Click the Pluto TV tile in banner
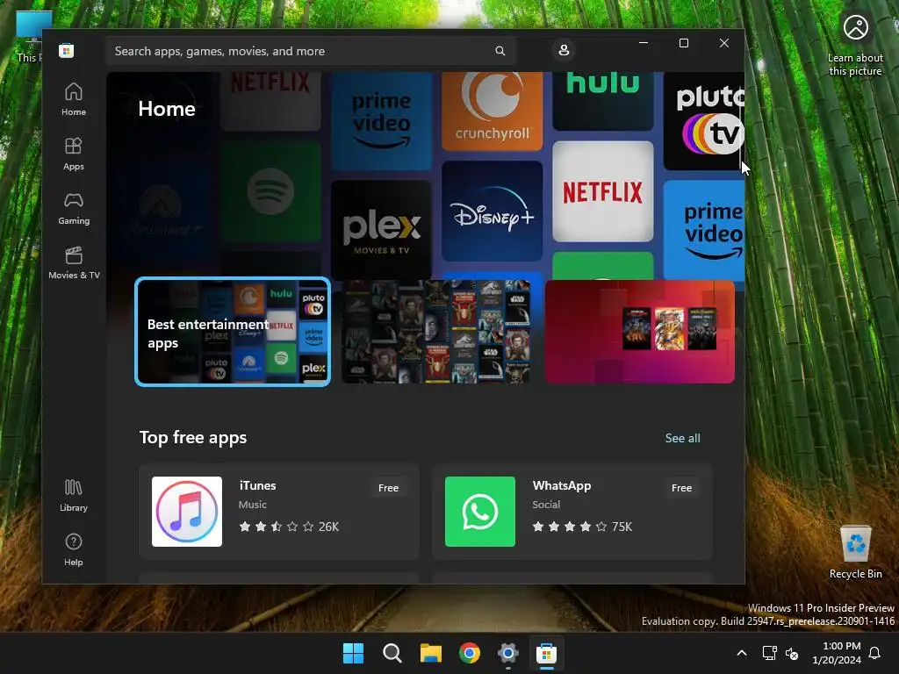The width and height of the screenshot is (899, 674). [x=703, y=121]
